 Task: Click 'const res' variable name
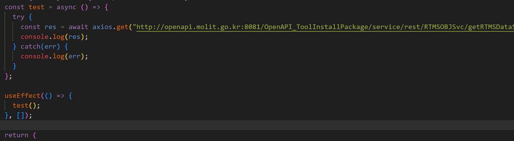(50, 27)
